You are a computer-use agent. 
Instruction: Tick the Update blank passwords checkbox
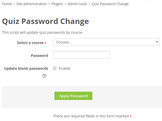55,68
